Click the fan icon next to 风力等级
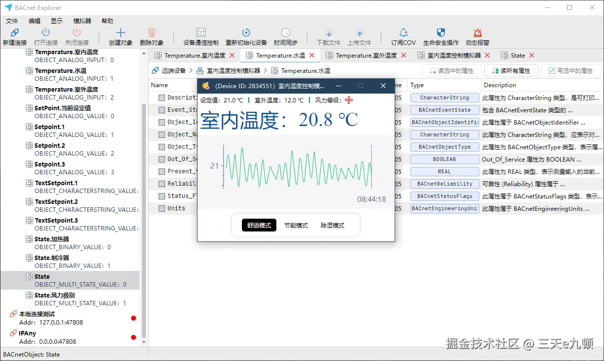The image size is (604, 361). pos(349,100)
